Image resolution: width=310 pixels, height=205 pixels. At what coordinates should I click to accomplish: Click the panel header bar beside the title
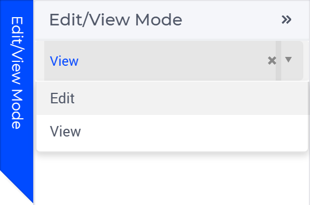click(231, 20)
